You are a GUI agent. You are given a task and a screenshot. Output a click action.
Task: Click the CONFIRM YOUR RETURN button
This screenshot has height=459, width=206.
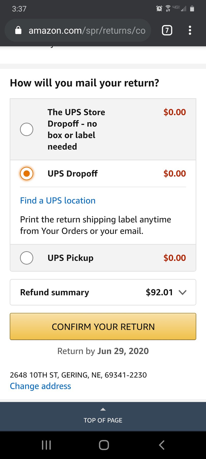point(103,327)
